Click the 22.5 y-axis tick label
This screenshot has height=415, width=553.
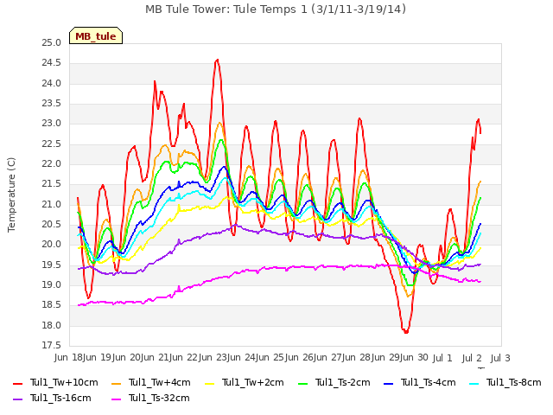pyautogui.click(x=52, y=144)
